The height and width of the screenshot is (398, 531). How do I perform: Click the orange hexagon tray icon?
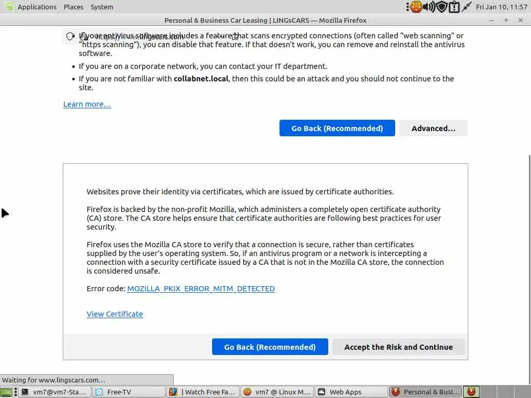(x=416, y=7)
